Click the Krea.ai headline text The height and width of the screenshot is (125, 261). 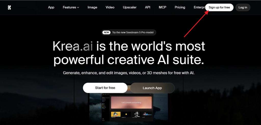click(x=73, y=46)
